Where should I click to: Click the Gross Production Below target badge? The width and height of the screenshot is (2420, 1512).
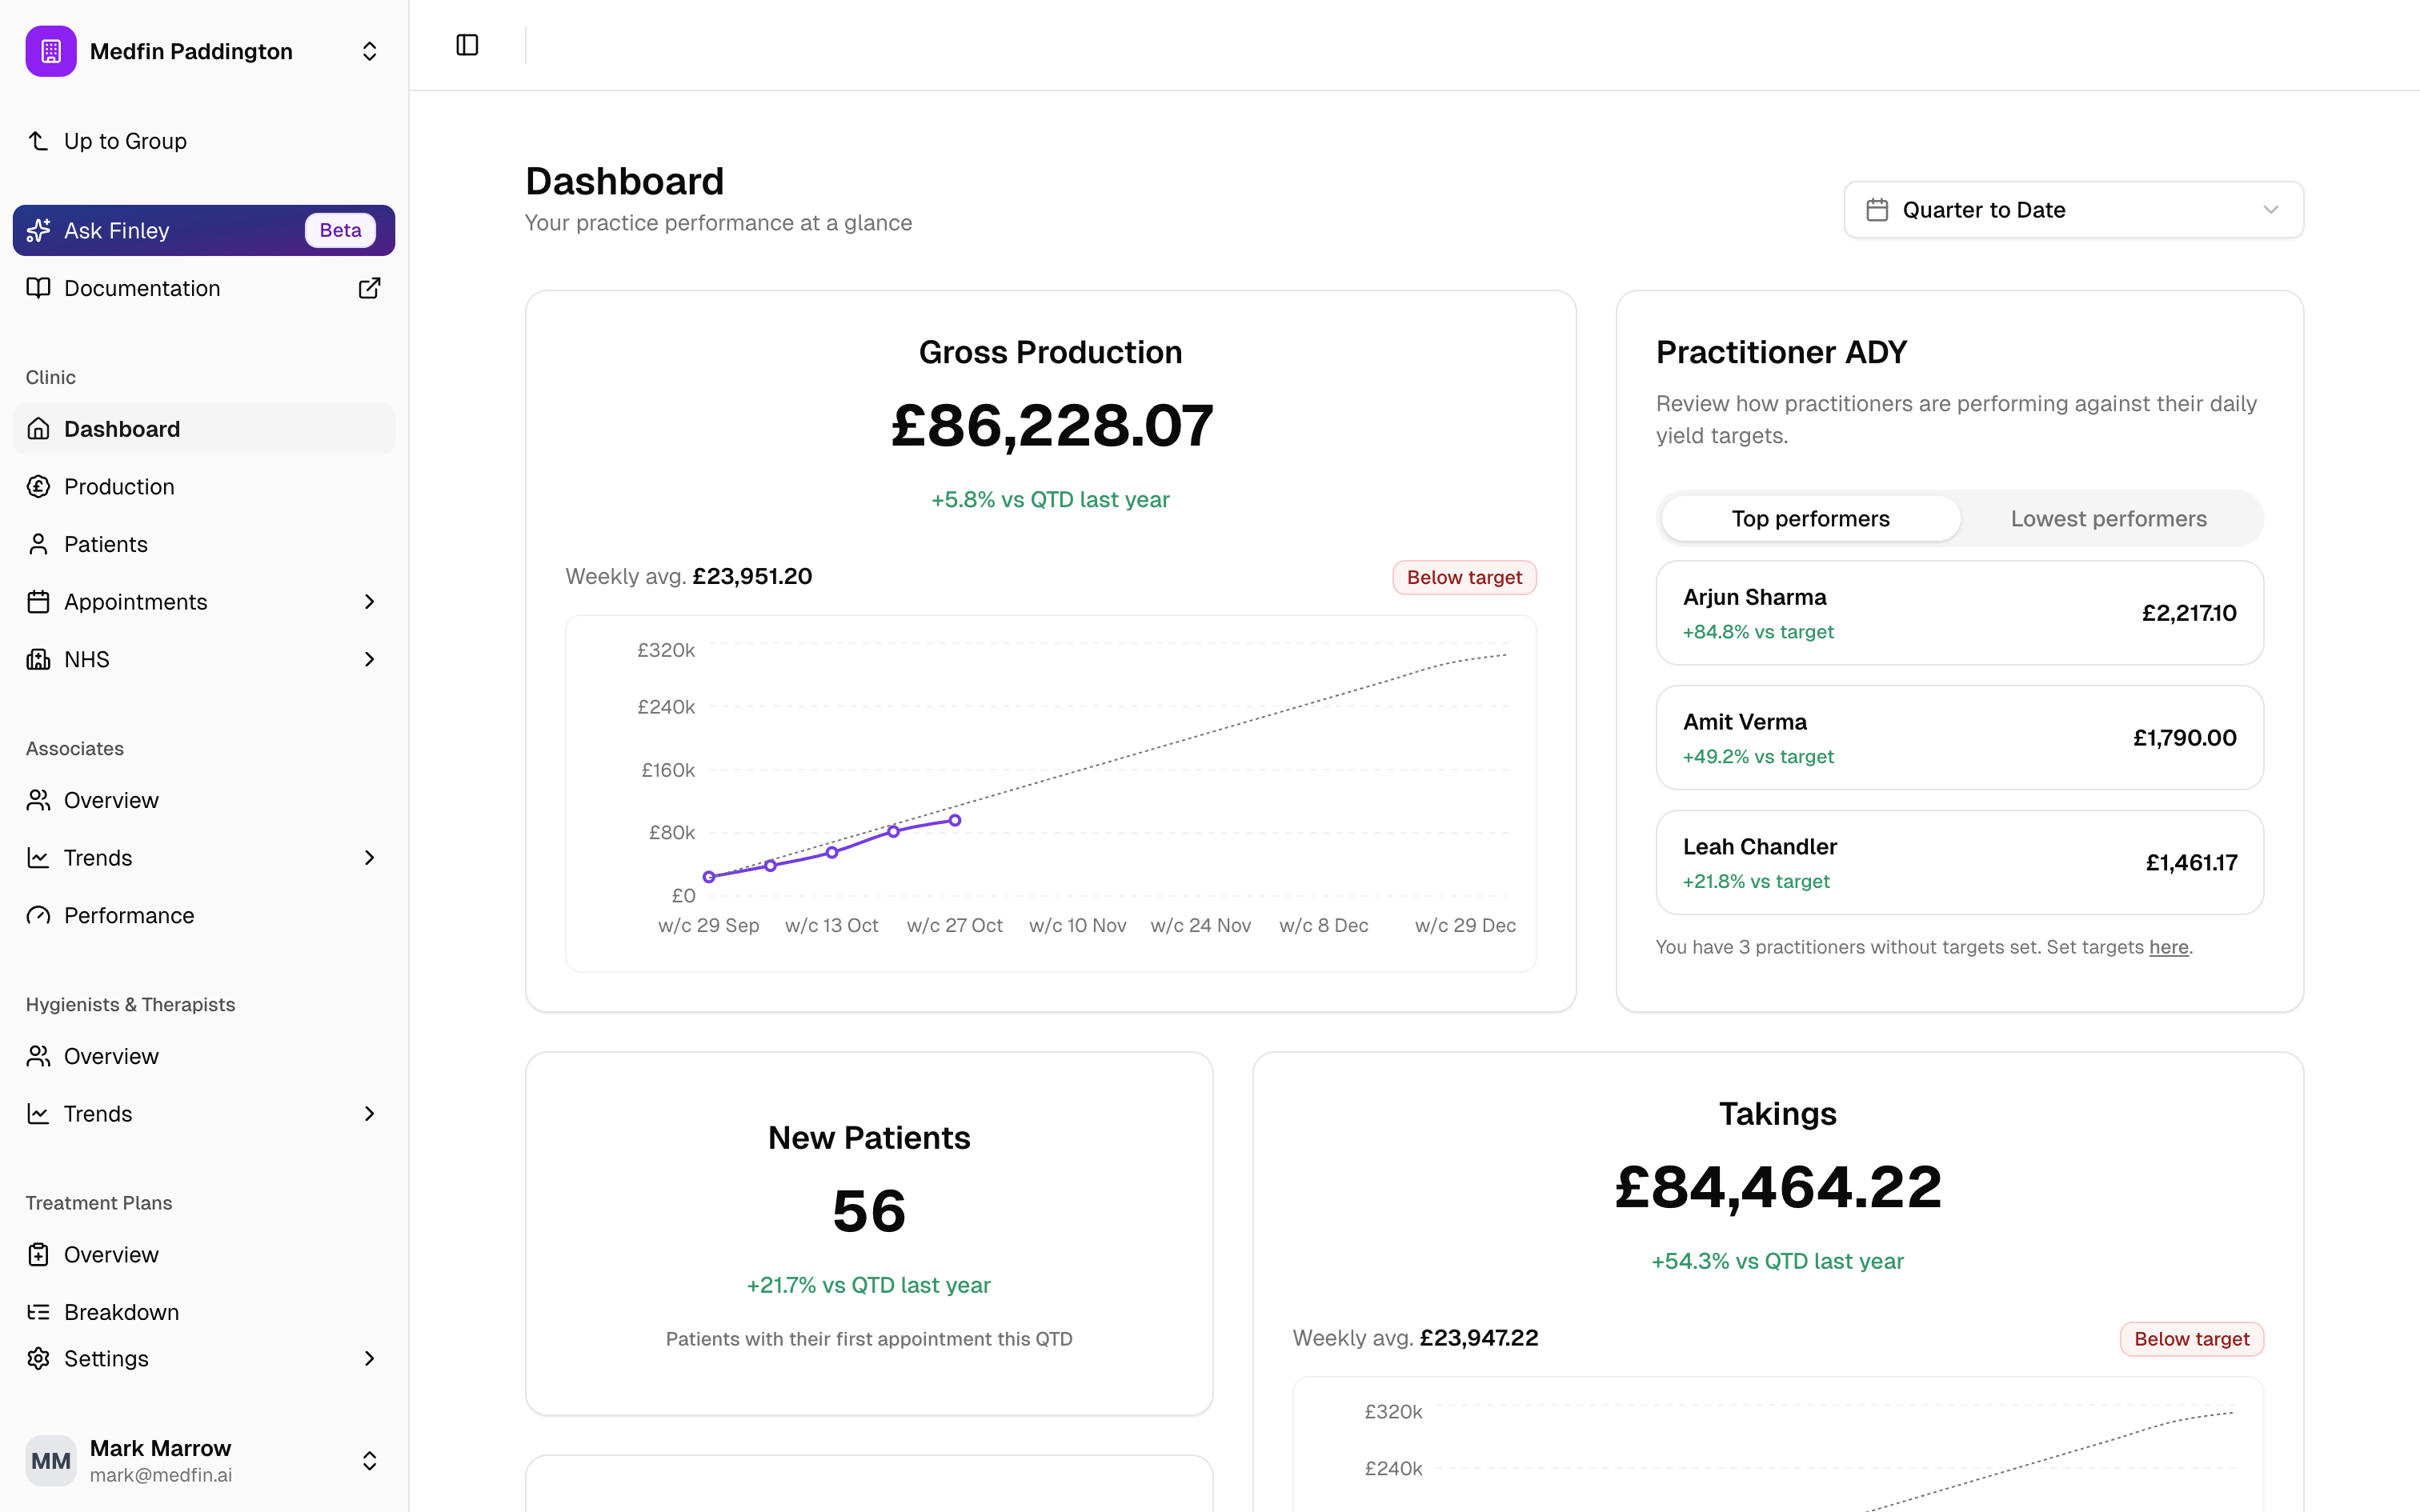[1464, 577]
